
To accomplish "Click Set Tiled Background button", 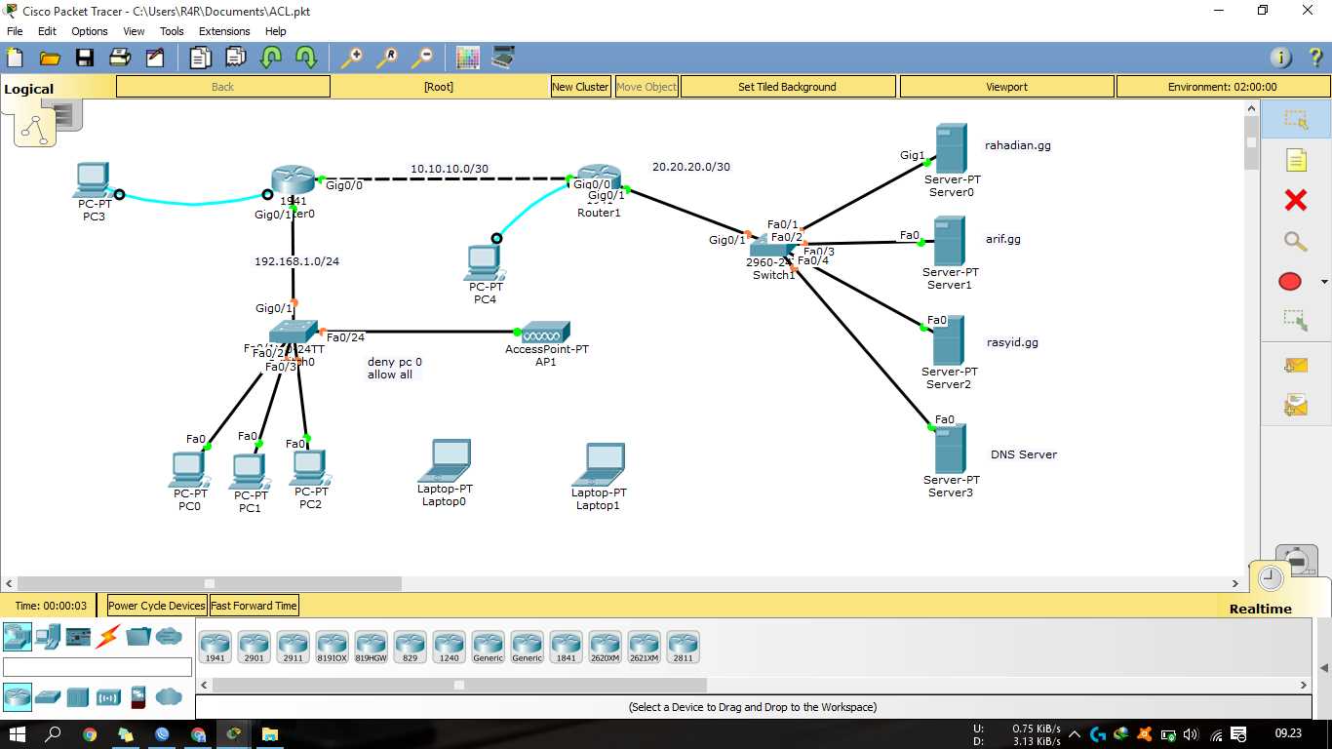I will 787,87.
